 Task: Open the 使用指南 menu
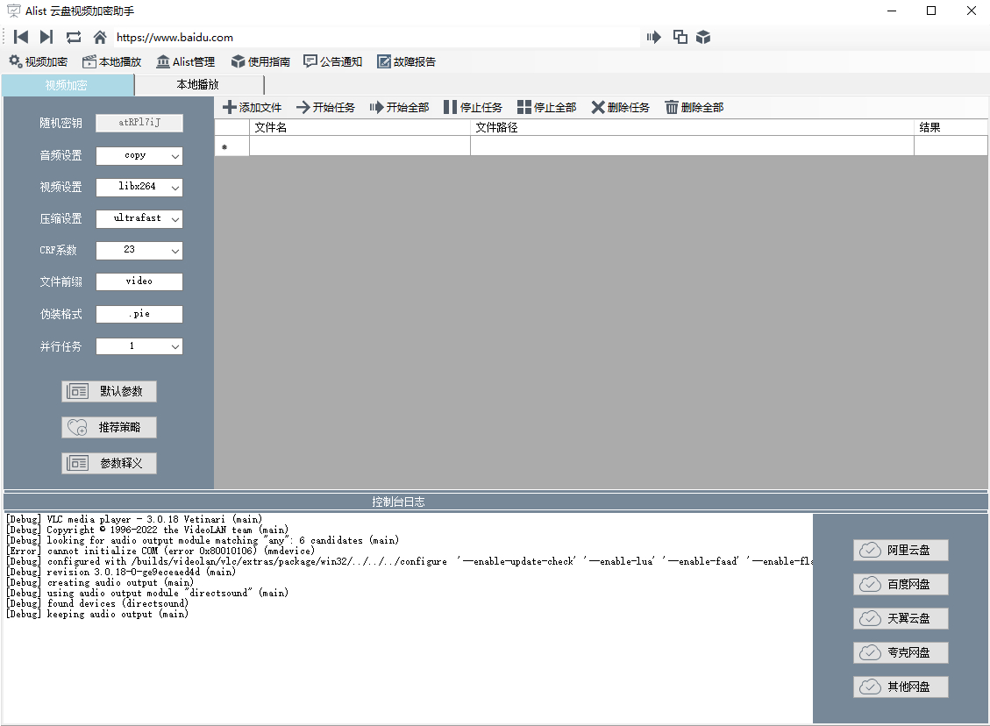tap(260, 61)
